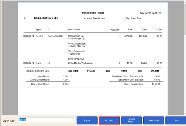Click the 'Work Description:' label
This screenshot has width=186, height=126.
[x=77, y=44]
